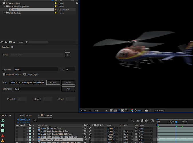Image resolution: width=193 pixels, height=143 pixels.
Task: Open grid and guide options in viewer
Action: pos(126,110)
